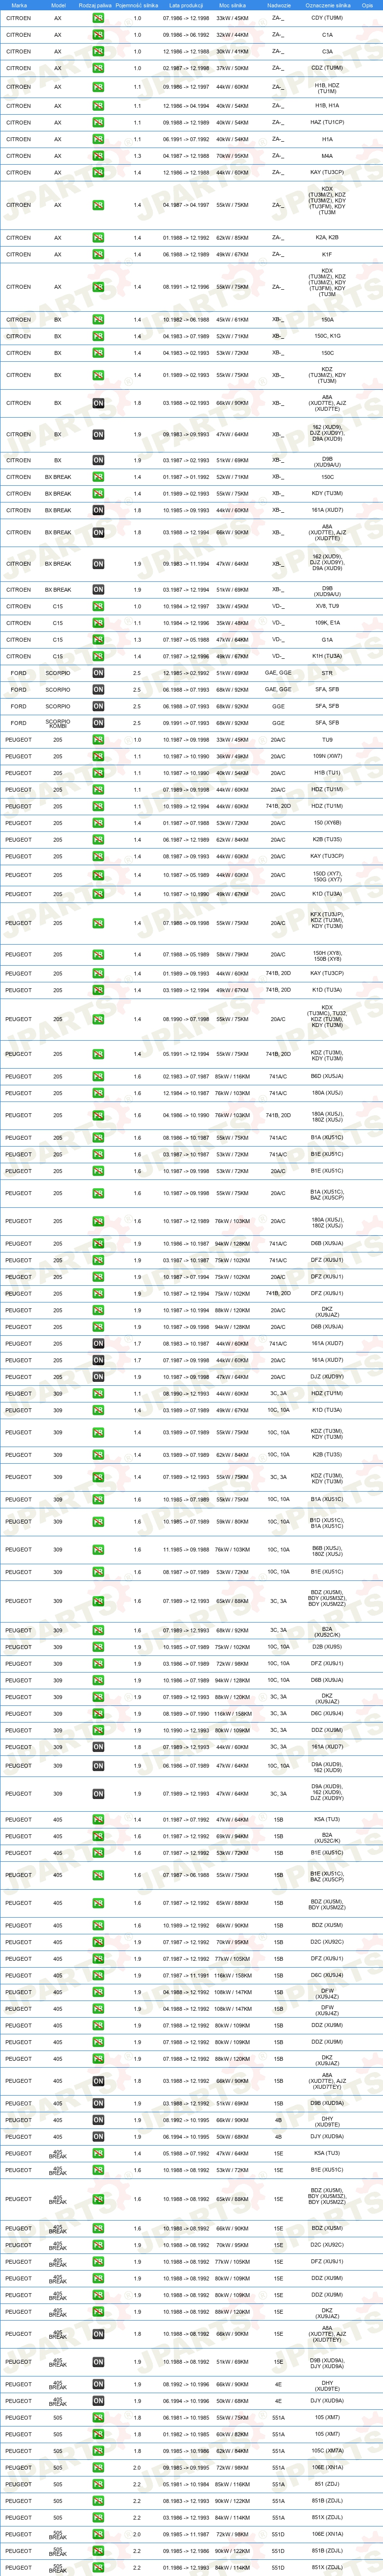This screenshot has width=383, height=2576.
Task: Click engine code cell '150C, K1G'
Action: tap(327, 336)
